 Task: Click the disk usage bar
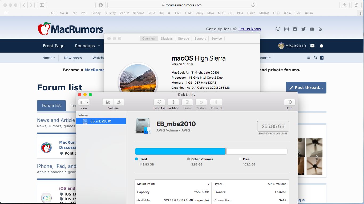pos(211,151)
